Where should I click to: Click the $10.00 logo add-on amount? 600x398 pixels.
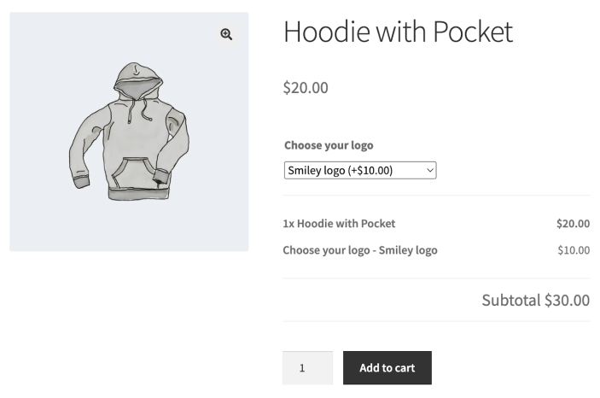point(574,250)
